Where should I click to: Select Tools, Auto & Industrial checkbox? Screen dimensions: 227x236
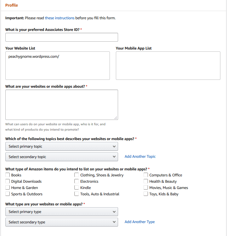(x=77, y=194)
